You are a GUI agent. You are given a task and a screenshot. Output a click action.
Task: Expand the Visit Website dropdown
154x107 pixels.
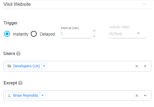click(x=144, y=4)
